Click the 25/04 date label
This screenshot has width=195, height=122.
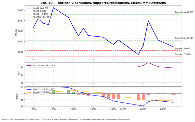point(93,109)
